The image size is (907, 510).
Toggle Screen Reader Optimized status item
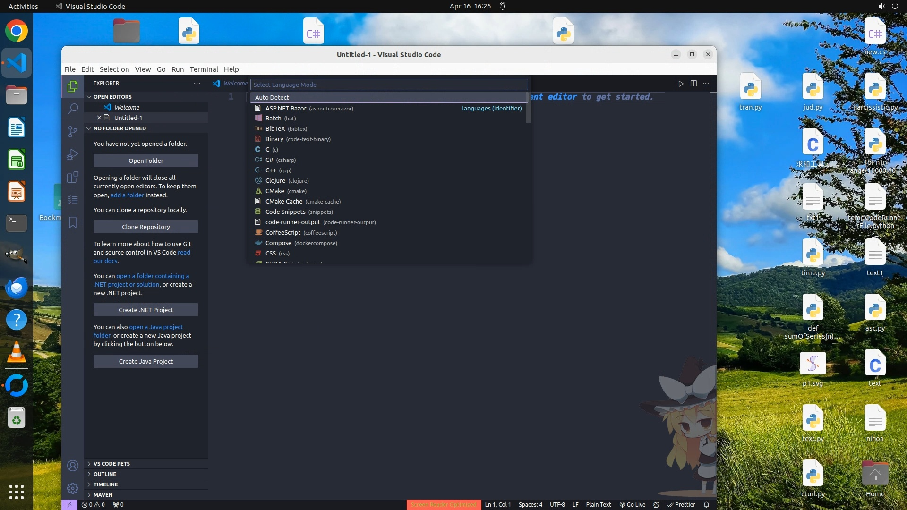[444, 505]
